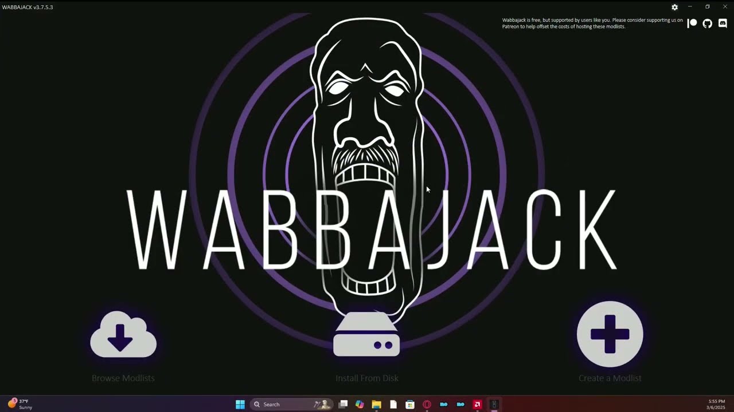Open the red AMD Software taskbar icon
The width and height of the screenshot is (734, 412).
(x=477, y=405)
